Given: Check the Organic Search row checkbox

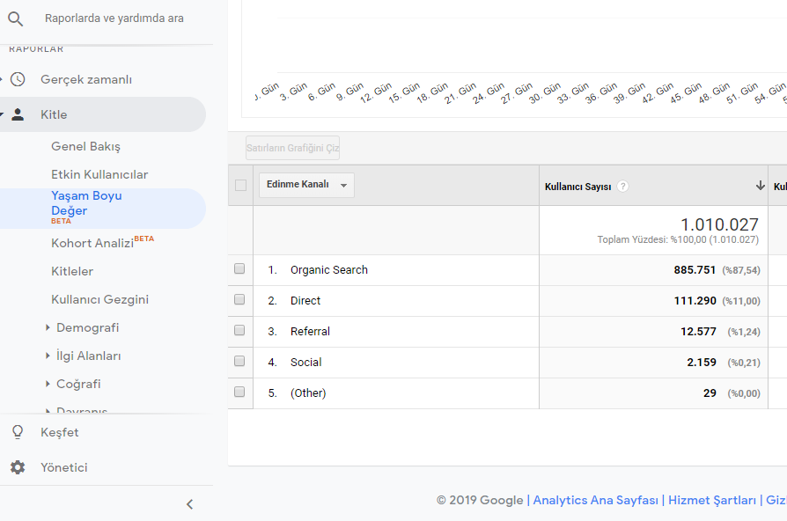Looking at the screenshot, I should point(239,269).
